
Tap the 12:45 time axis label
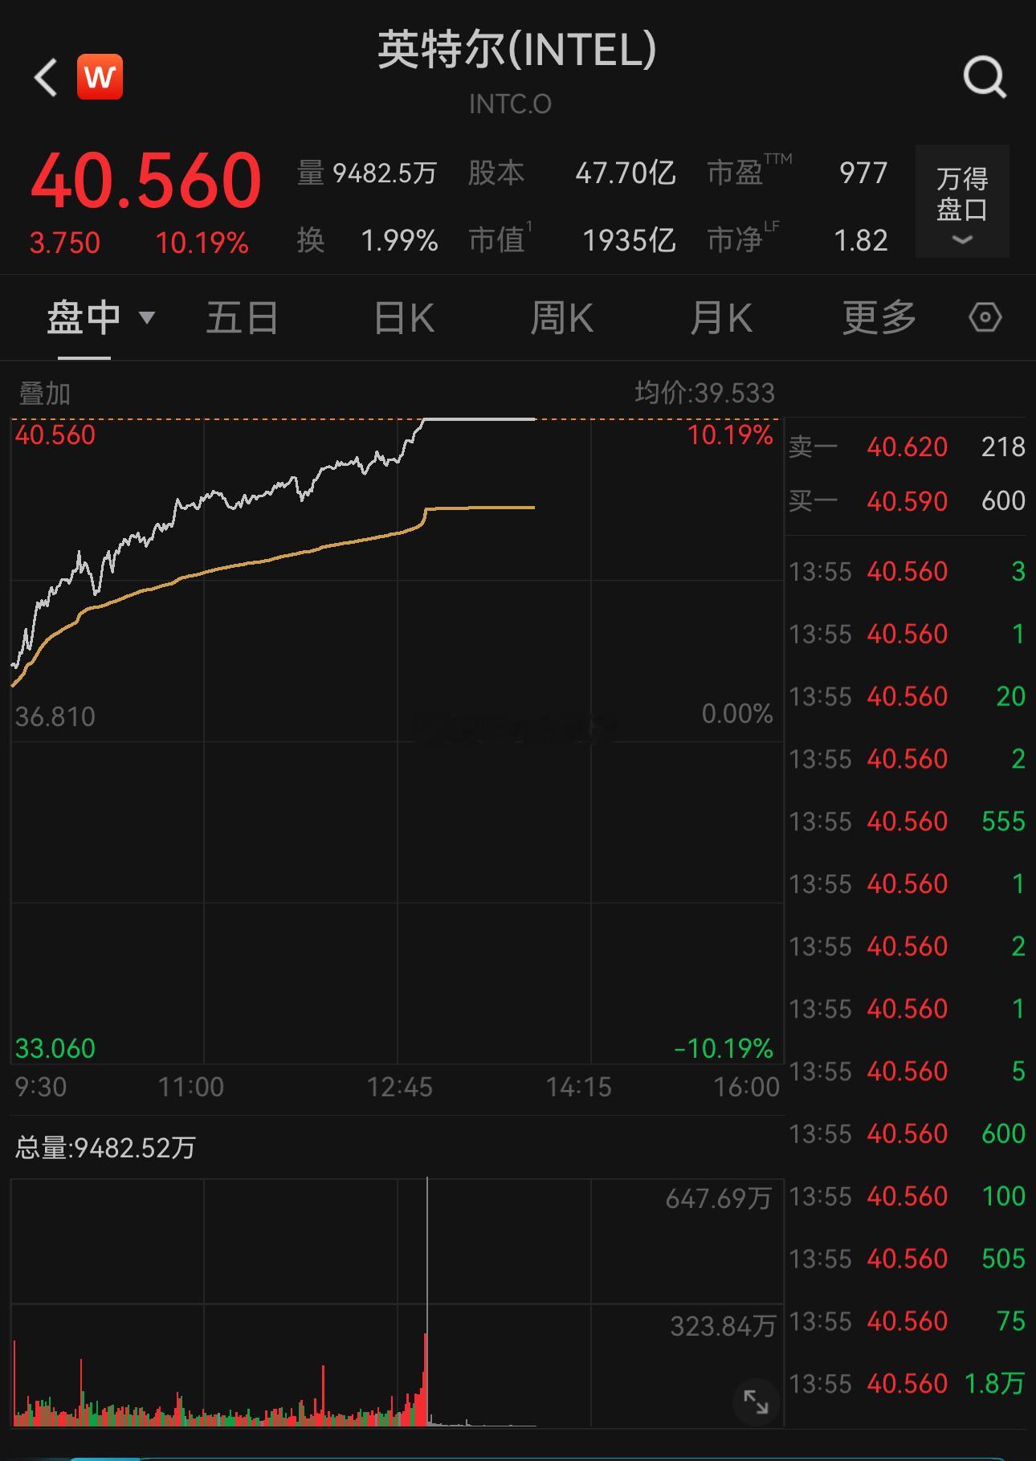tap(399, 1087)
